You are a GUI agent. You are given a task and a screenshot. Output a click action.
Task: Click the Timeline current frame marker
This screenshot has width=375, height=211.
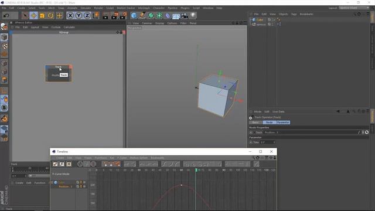(x=196, y=170)
